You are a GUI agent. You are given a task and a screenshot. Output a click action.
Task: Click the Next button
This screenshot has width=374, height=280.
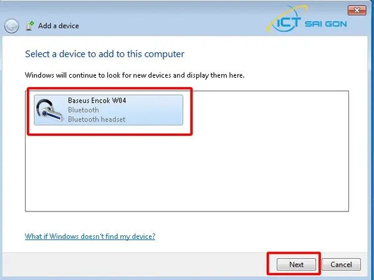[296, 264]
